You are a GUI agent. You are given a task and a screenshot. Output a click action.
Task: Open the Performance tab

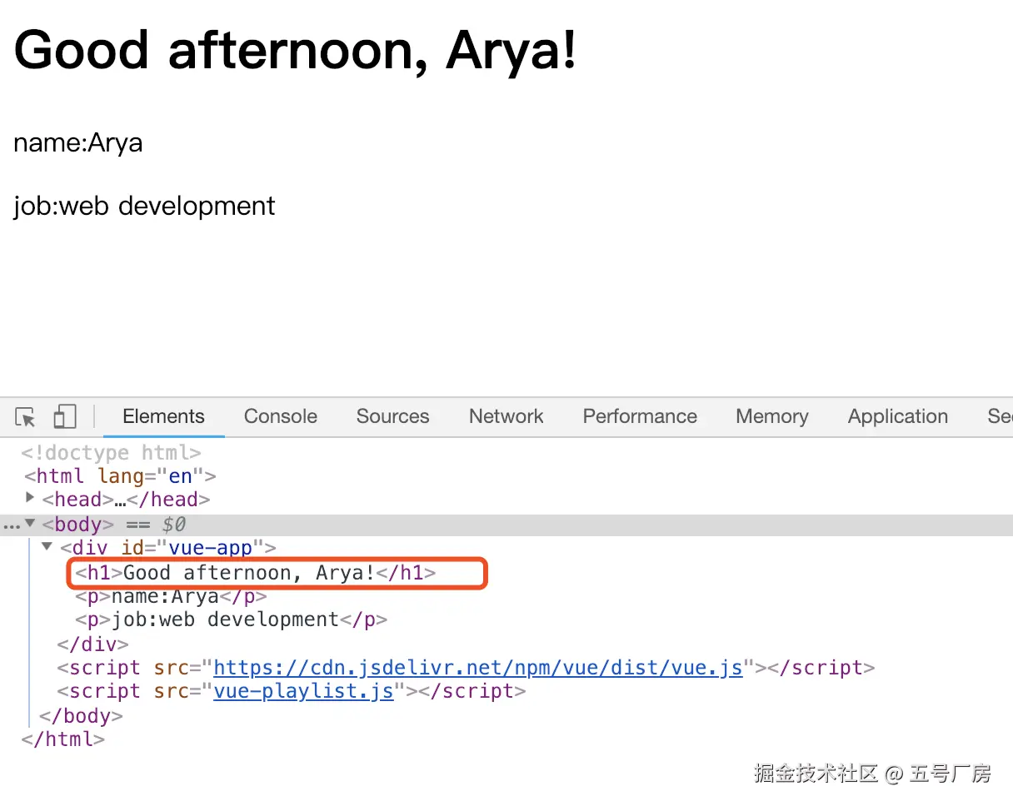pos(640,416)
